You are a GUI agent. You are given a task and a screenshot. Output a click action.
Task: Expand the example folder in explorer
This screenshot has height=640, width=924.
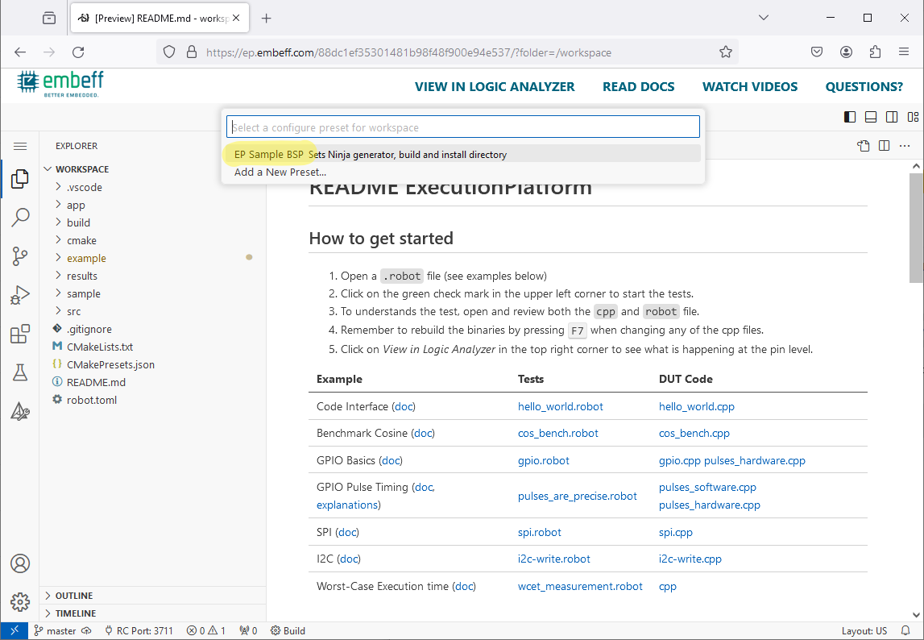point(86,258)
